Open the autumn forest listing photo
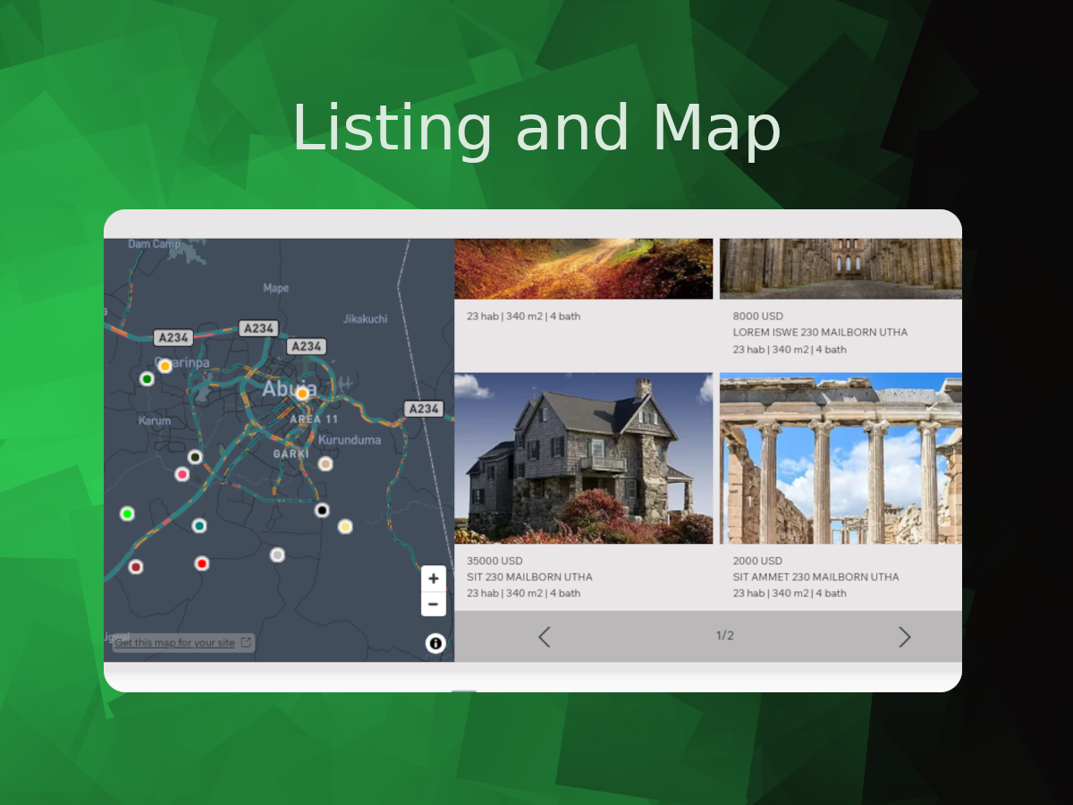This screenshot has height=805, width=1073. 584,268
